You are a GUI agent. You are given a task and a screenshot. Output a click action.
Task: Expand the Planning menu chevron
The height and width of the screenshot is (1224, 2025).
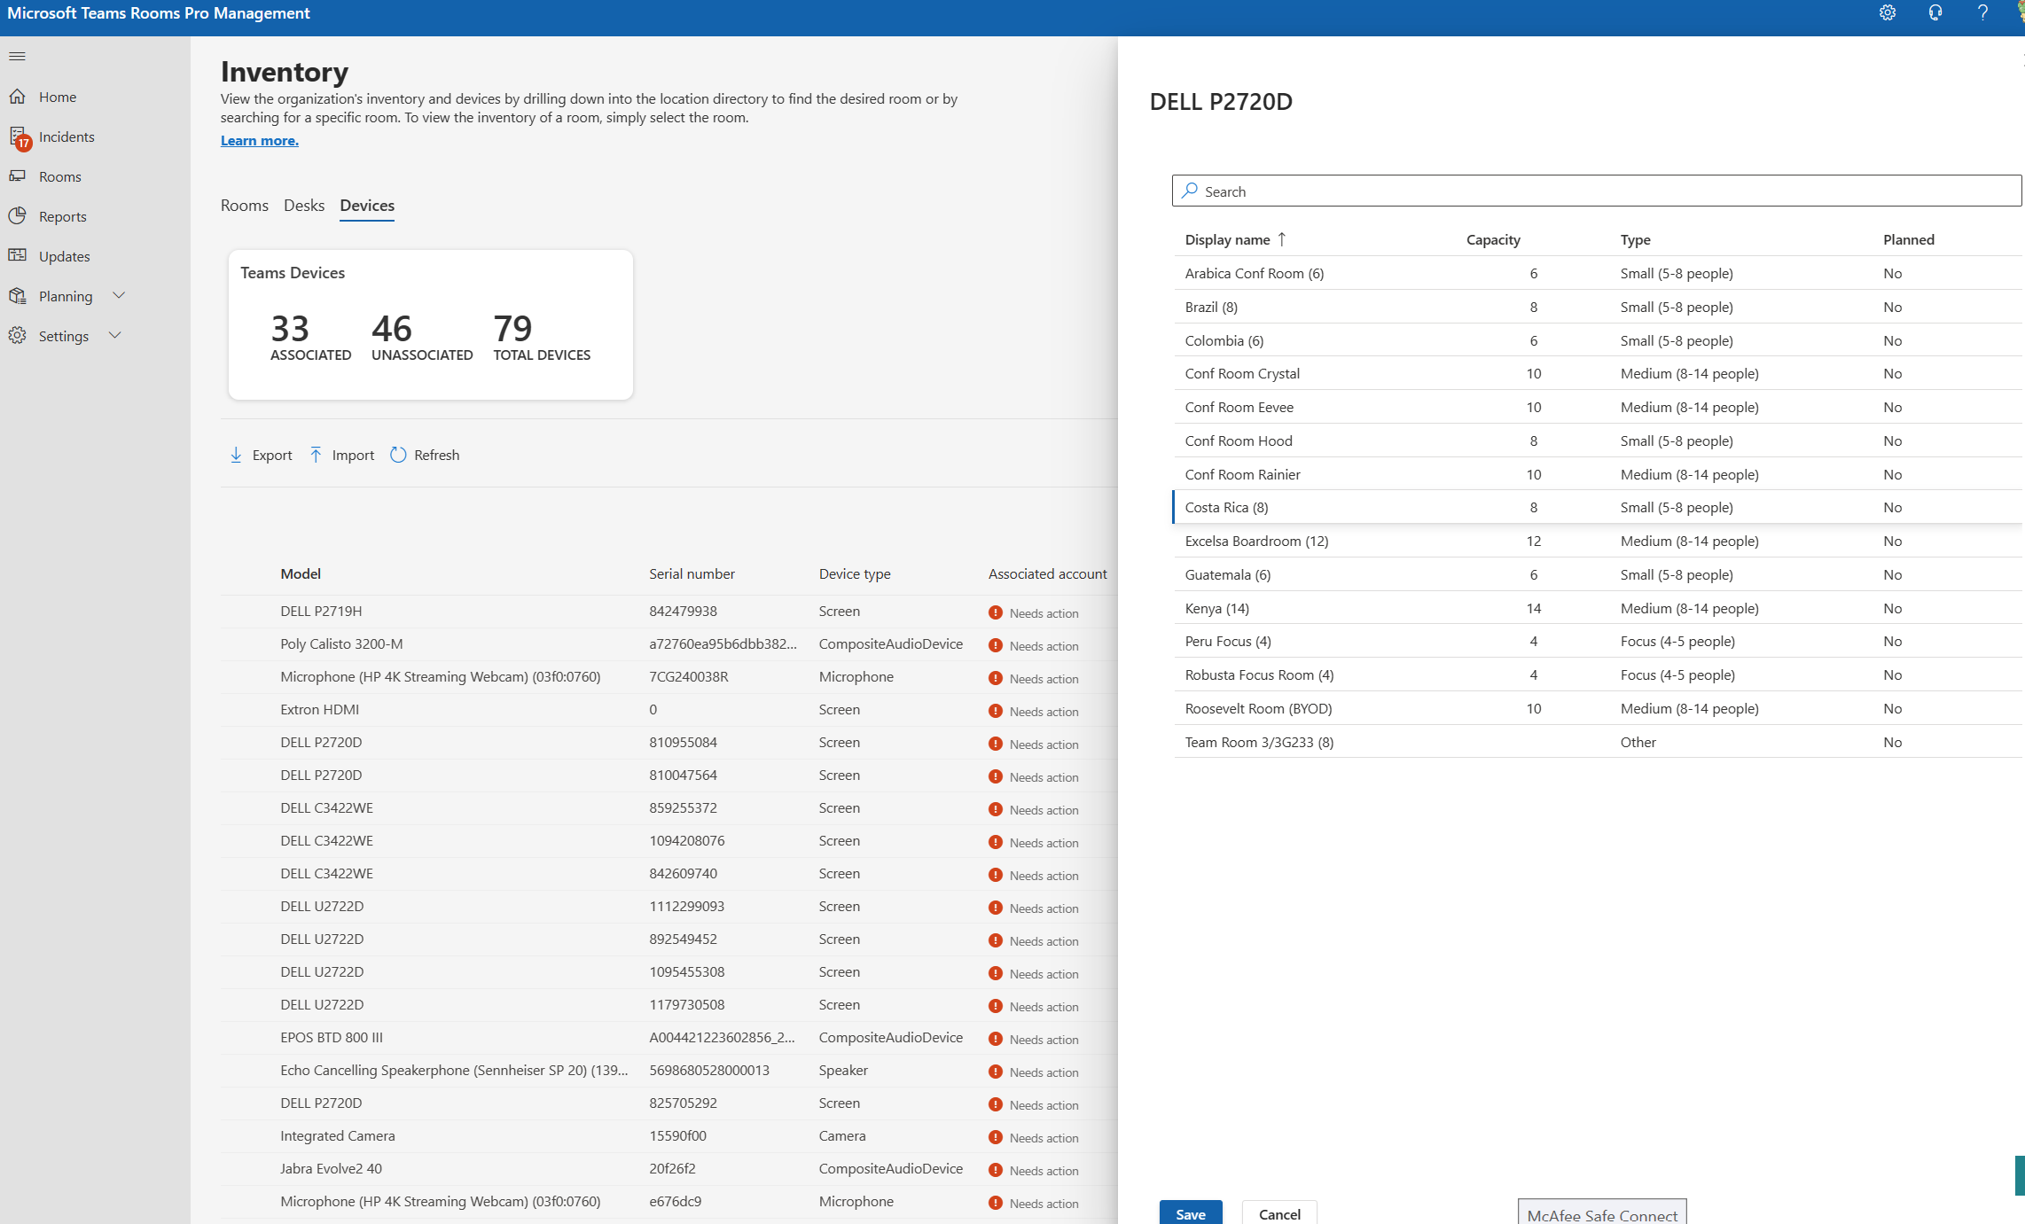(x=119, y=295)
